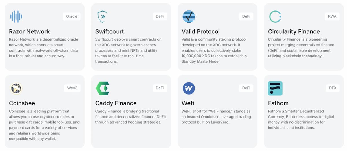
Task: Select the Web3 tag on Coinsbee
Action: [72, 88]
